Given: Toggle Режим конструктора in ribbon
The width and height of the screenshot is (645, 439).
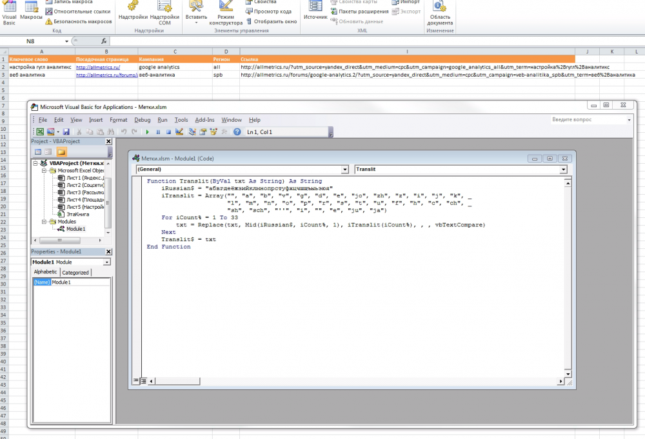Looking at the screenshot, I should point(226,13).
